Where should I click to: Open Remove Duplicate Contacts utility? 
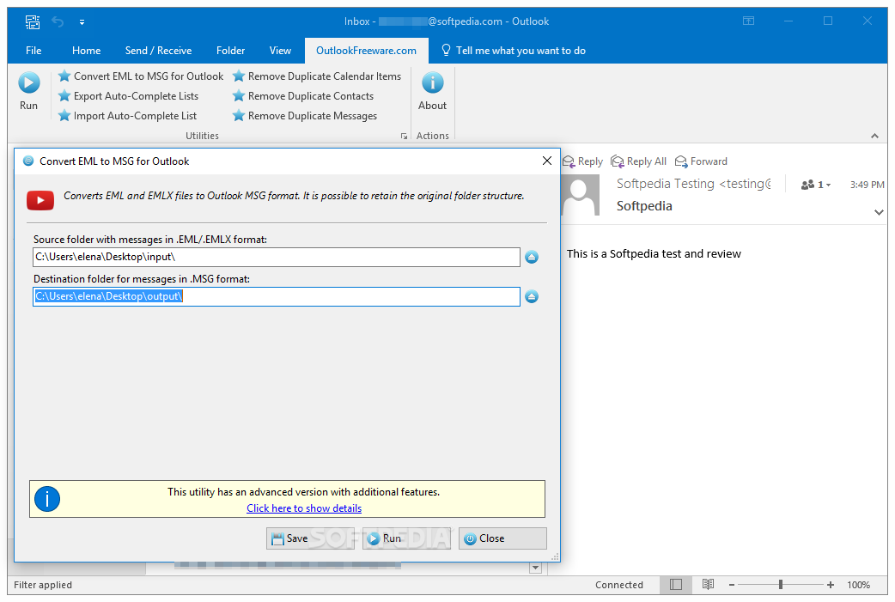303,96
